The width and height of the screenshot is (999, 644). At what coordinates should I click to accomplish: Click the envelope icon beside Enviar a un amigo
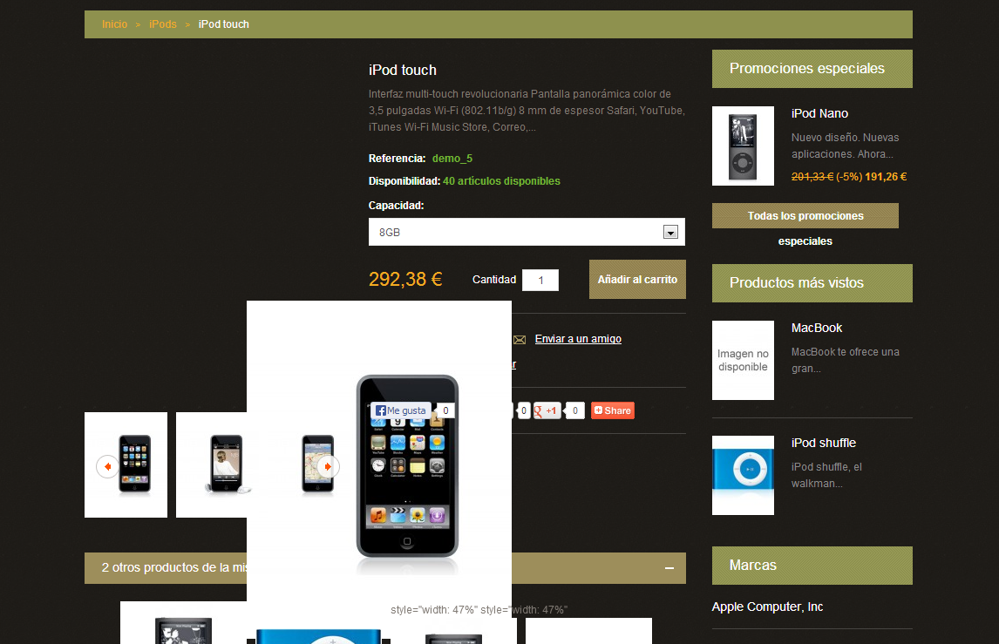click(x=520, y=340)
